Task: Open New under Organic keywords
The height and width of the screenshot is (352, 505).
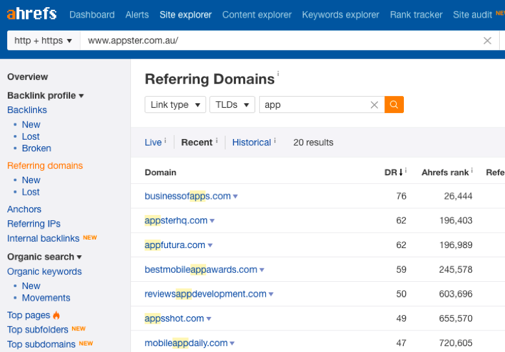Action: click(x=31, y=286)
